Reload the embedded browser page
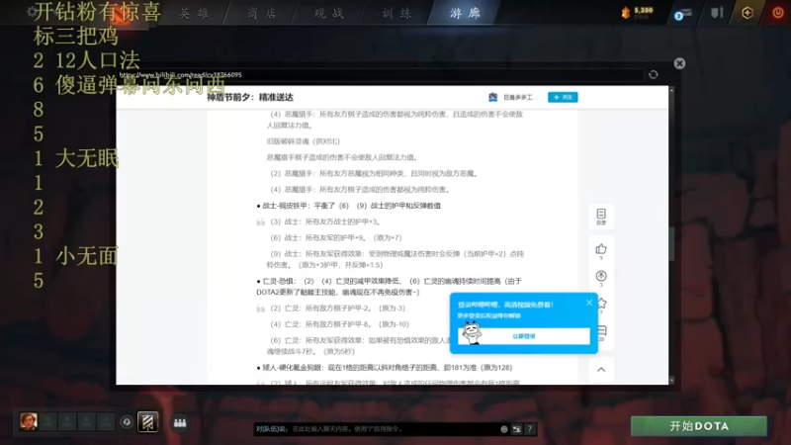Image resolution: width=791 pixels, height=445 pixels. (654, 75)
